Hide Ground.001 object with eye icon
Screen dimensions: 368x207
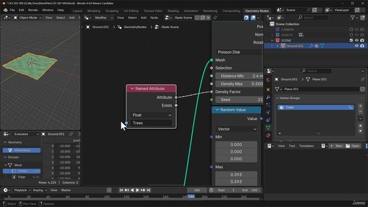point(356,46)
